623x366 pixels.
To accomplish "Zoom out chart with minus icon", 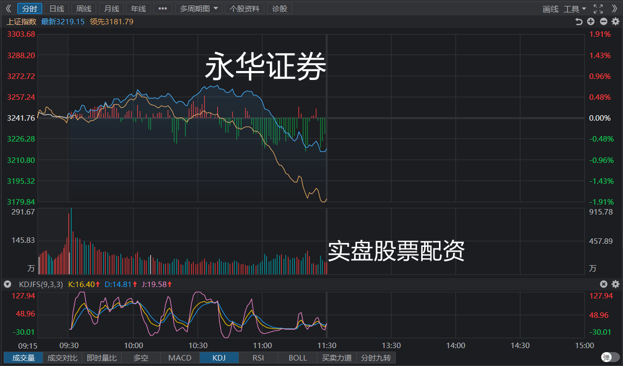I will click(603, 21).
